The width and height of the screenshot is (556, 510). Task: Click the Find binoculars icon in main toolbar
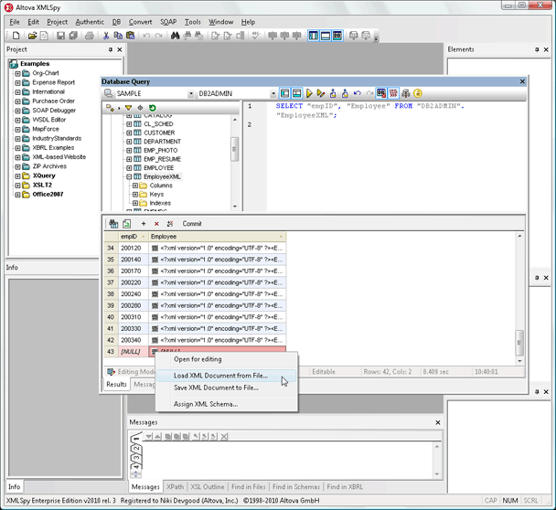tap(176, 36)
